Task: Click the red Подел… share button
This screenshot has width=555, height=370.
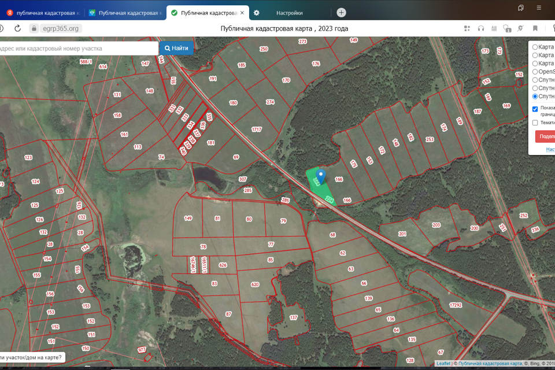Action: coord(545,136)
